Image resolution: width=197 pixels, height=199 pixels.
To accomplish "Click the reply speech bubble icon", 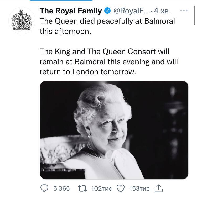I will pyautogui.click(x=45, y=188).
